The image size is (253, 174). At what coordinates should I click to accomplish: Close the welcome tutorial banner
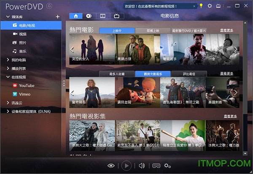194,6
